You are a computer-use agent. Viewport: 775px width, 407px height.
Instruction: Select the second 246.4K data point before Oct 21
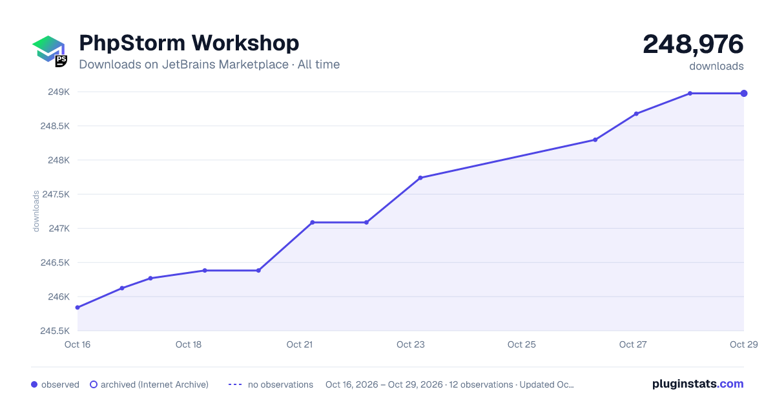258,270
